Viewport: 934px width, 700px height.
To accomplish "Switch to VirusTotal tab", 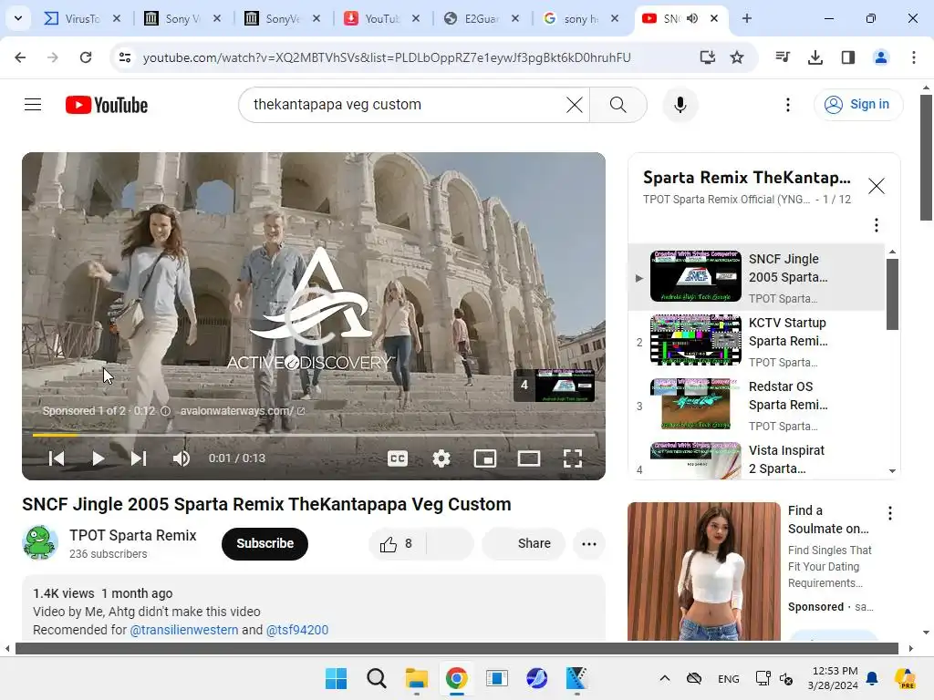I will 81,18.
